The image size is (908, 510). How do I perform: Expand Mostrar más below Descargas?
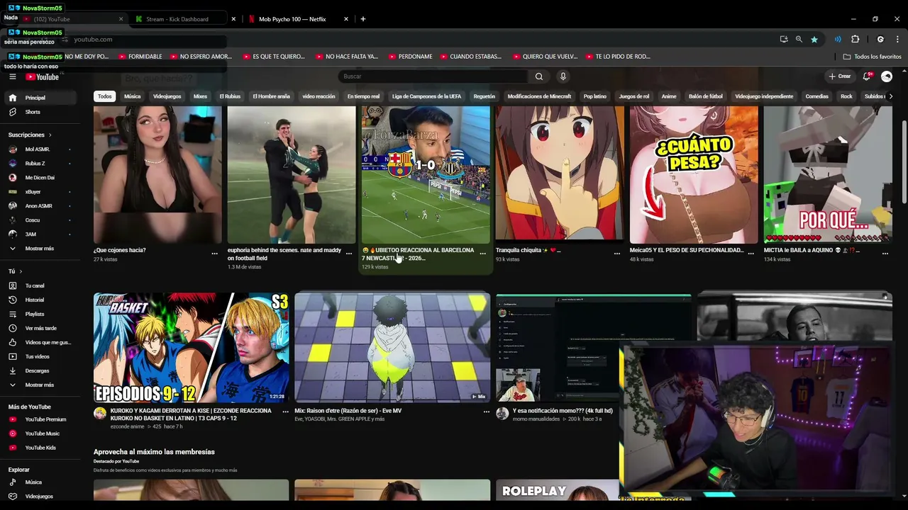click(41, 385)
